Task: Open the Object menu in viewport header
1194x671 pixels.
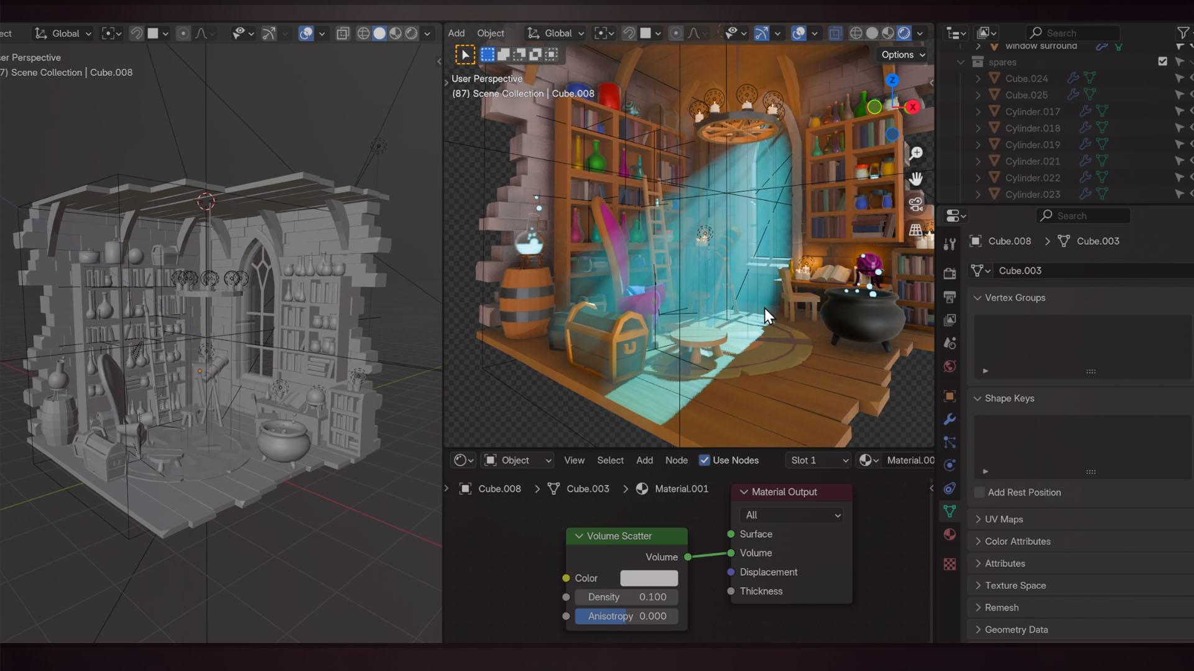Action: coord(490,33)
